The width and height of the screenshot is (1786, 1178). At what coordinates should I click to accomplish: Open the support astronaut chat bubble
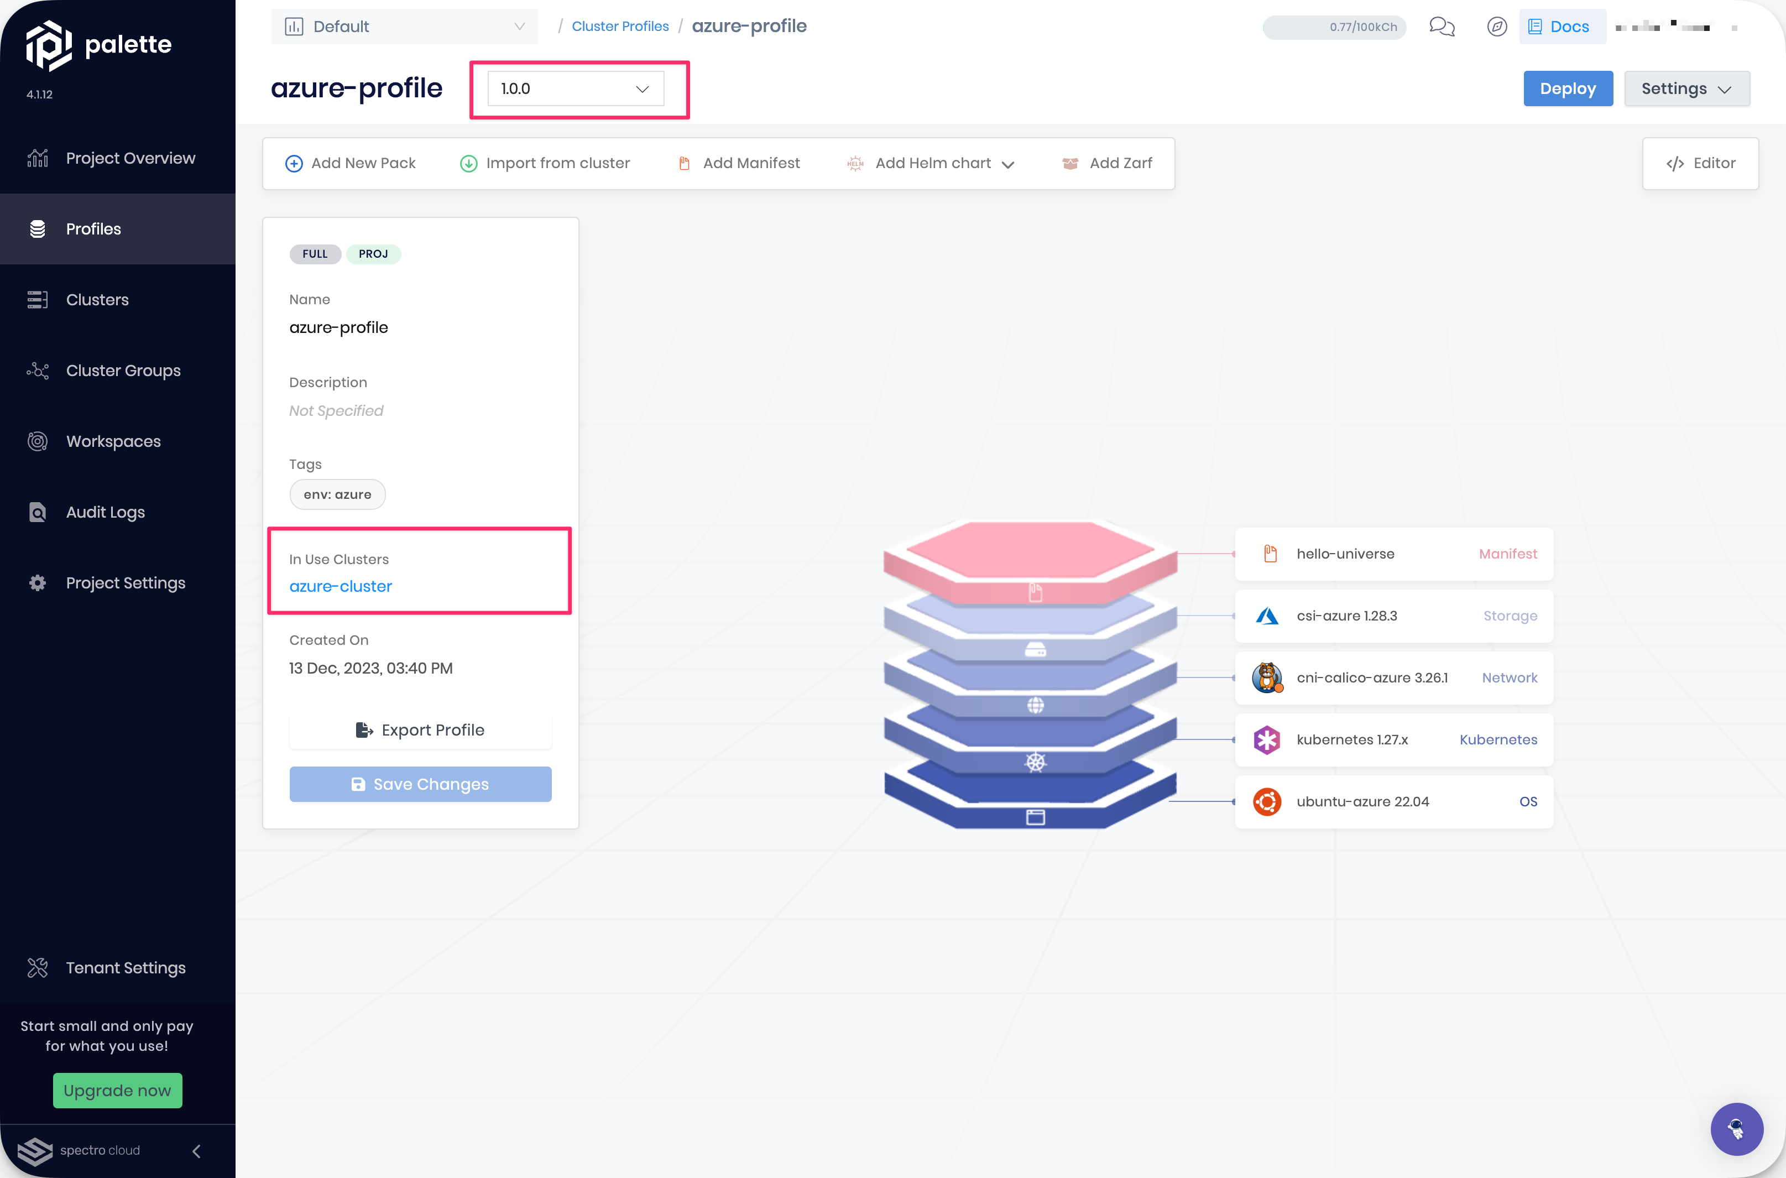click(1736, 1128)
